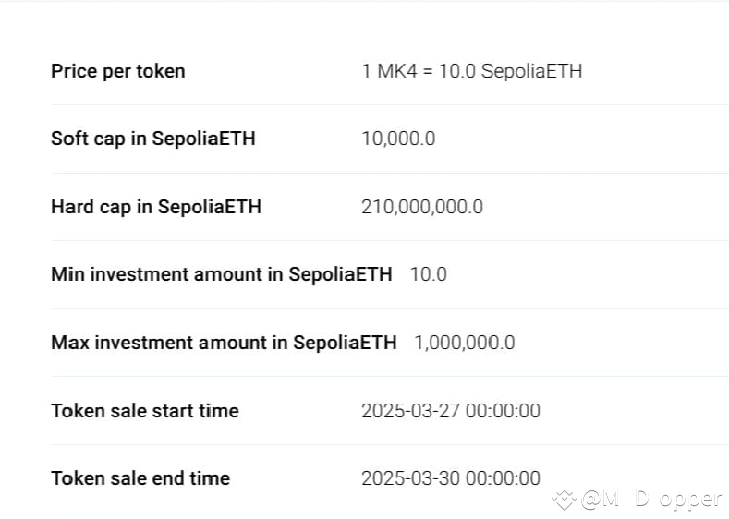Click the divider below the Soft cap row
This screenshot has width=729, height=519.
(x=390, y=173)
